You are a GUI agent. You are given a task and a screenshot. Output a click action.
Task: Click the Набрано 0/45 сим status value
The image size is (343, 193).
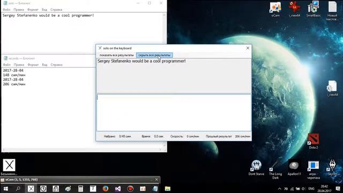tap(125, 136)
